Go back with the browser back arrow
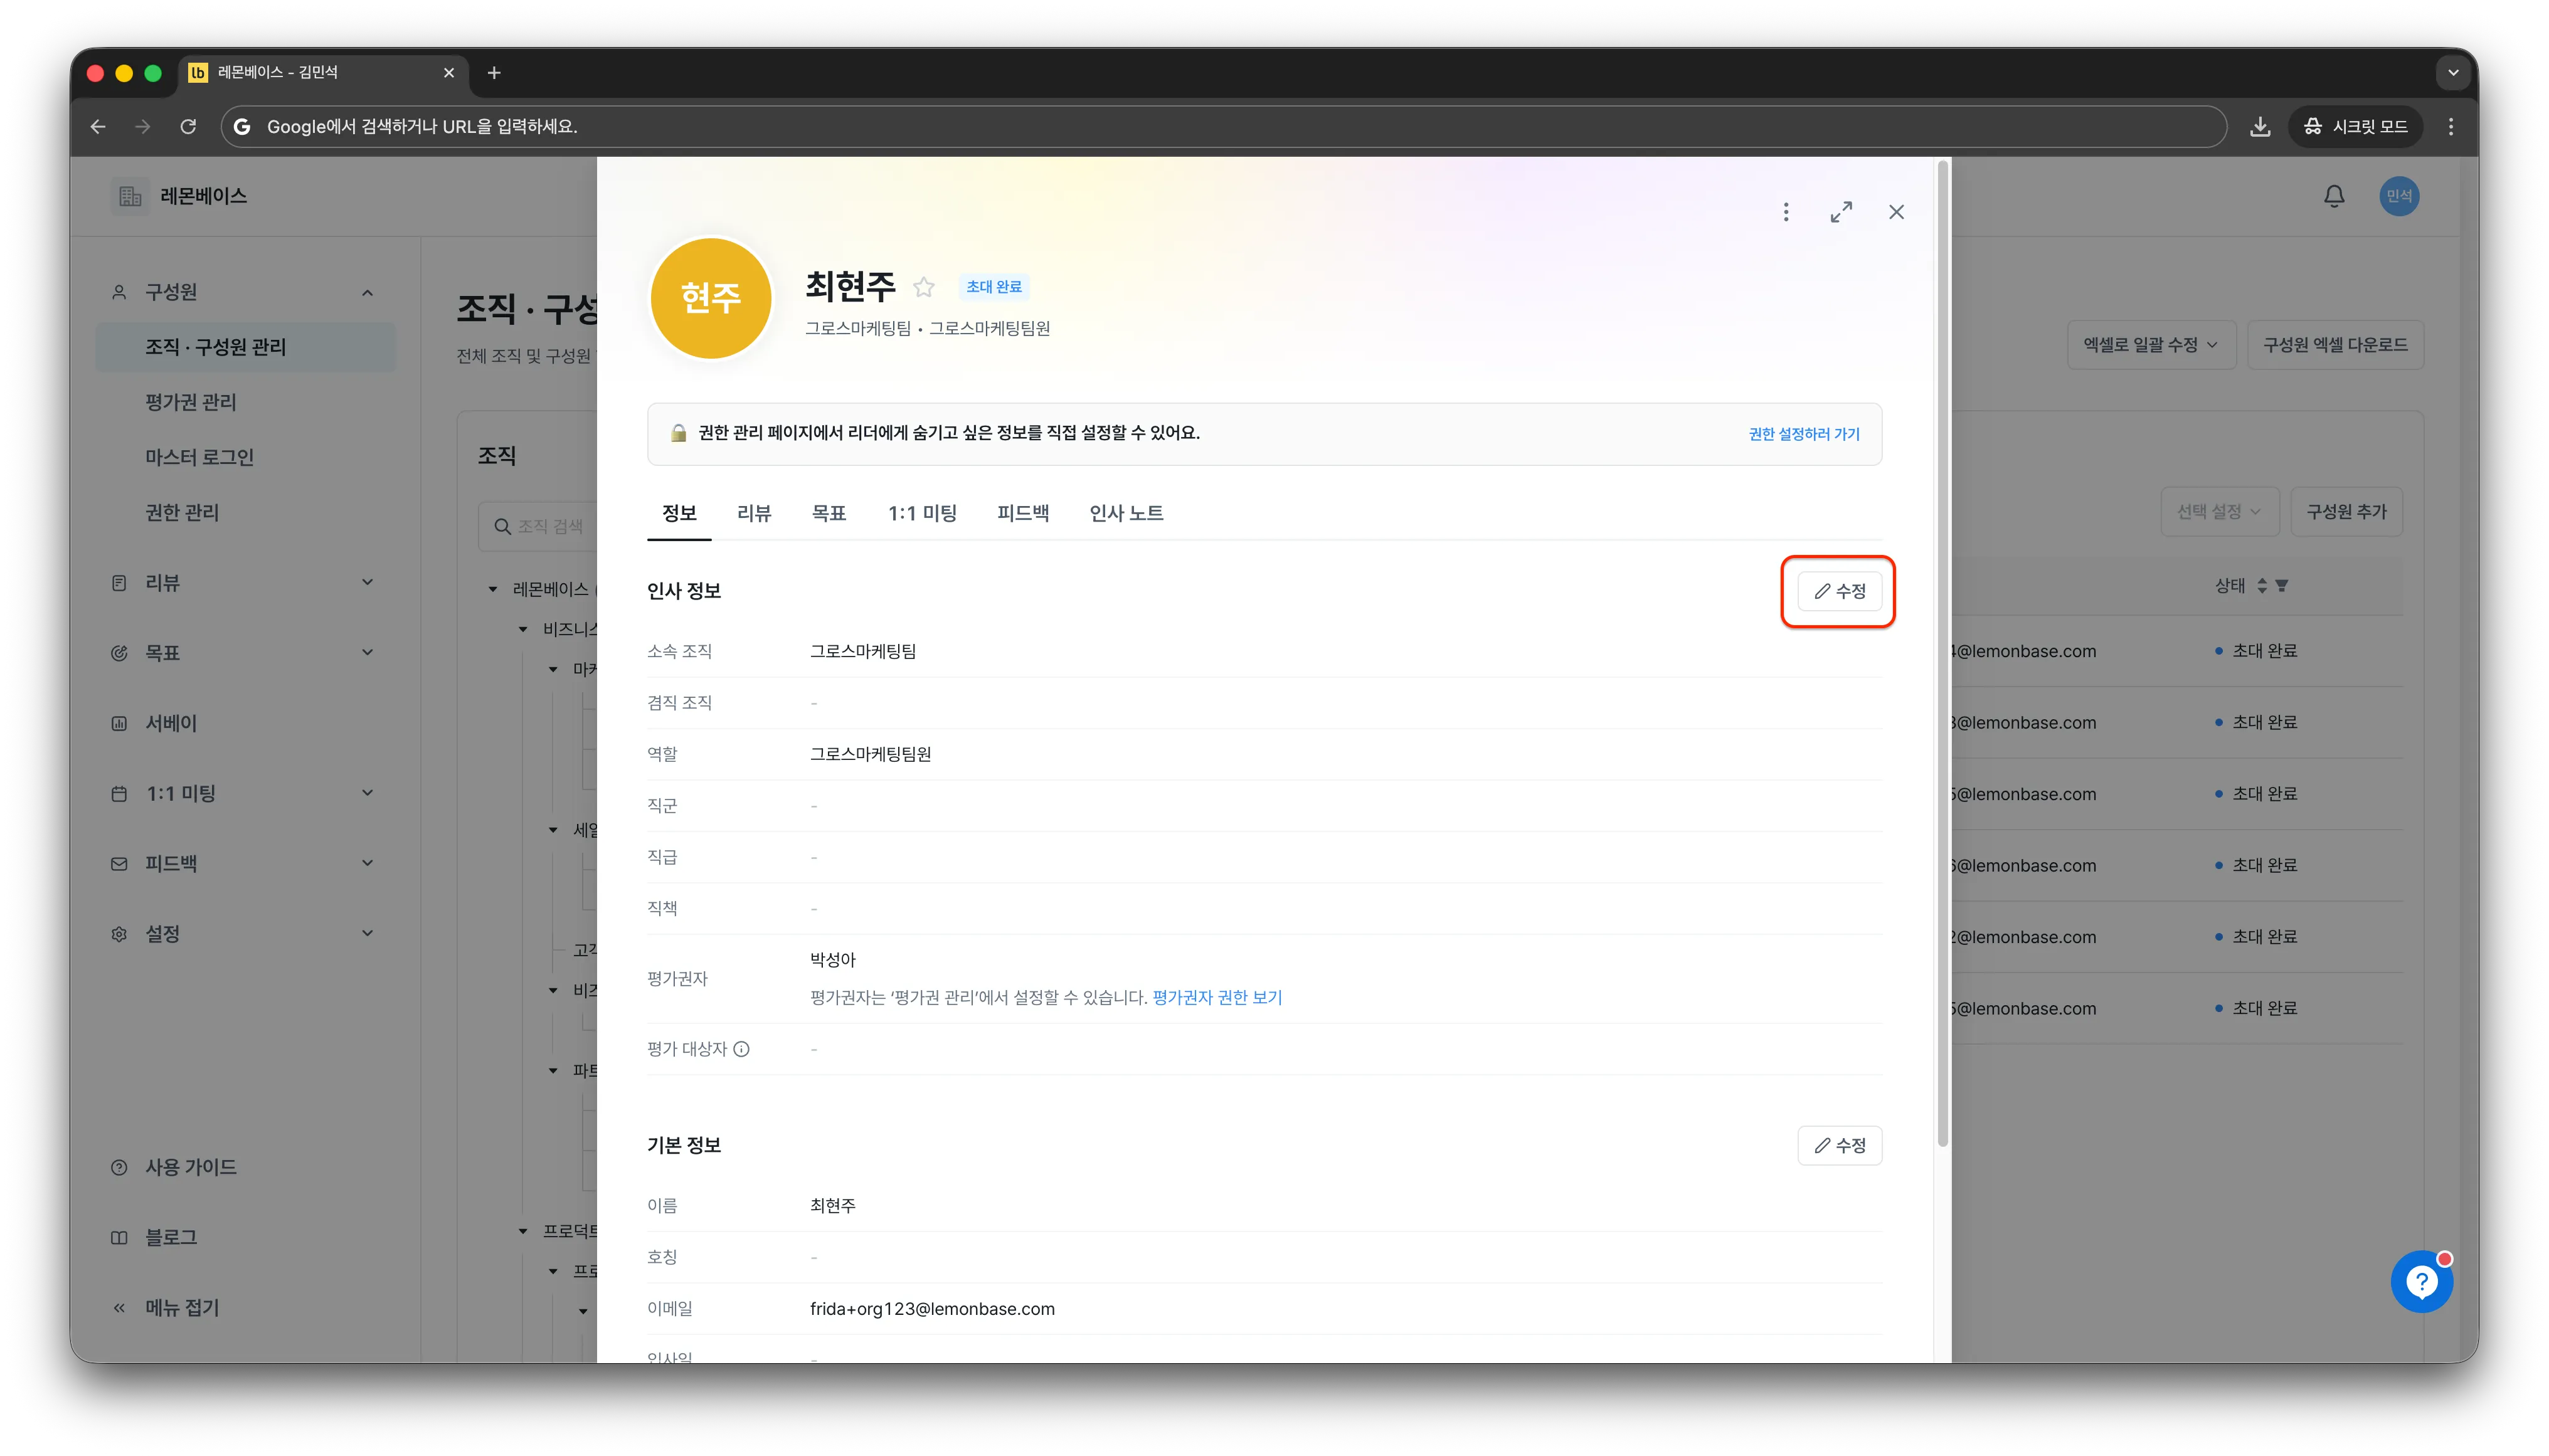The width and height of the screenshot is (2549, 1456). point(98,126)
